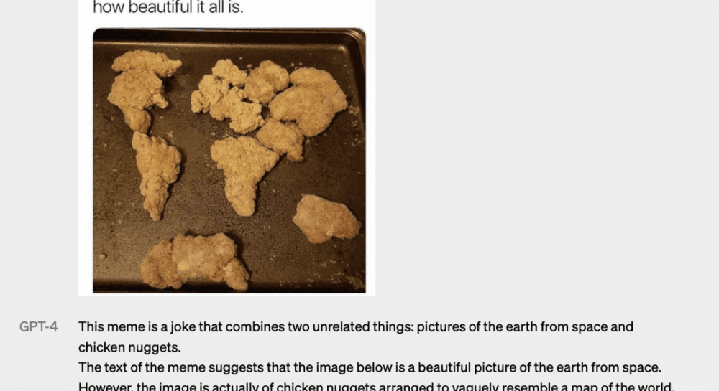Click the line 'The text of the meme suggests'

370,367
